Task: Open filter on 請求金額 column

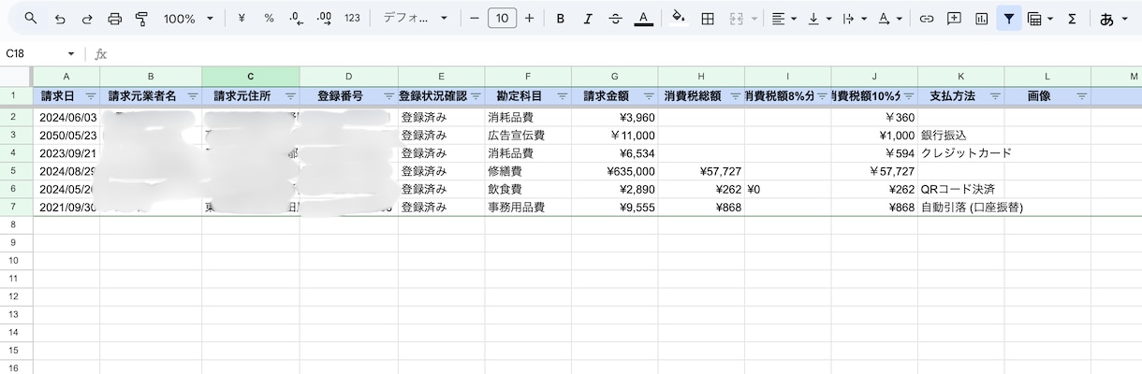Action: pyautogui.click(x=649, y=96)
